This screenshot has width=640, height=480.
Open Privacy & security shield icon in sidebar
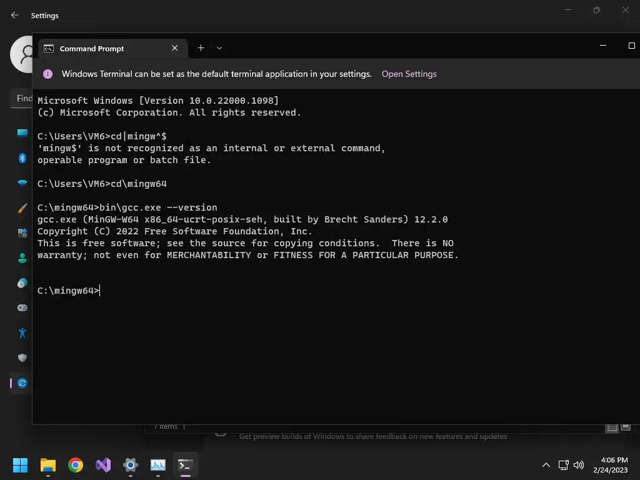click(22, 358)
